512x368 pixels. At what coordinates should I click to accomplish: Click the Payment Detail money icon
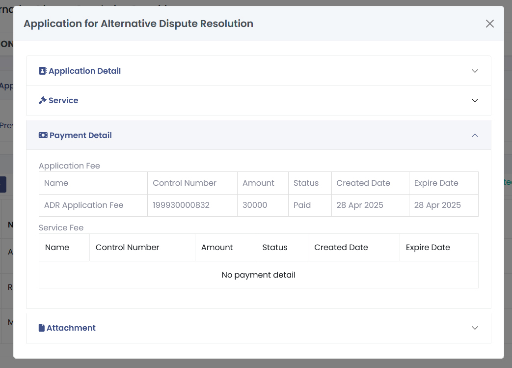click(43, 135)
